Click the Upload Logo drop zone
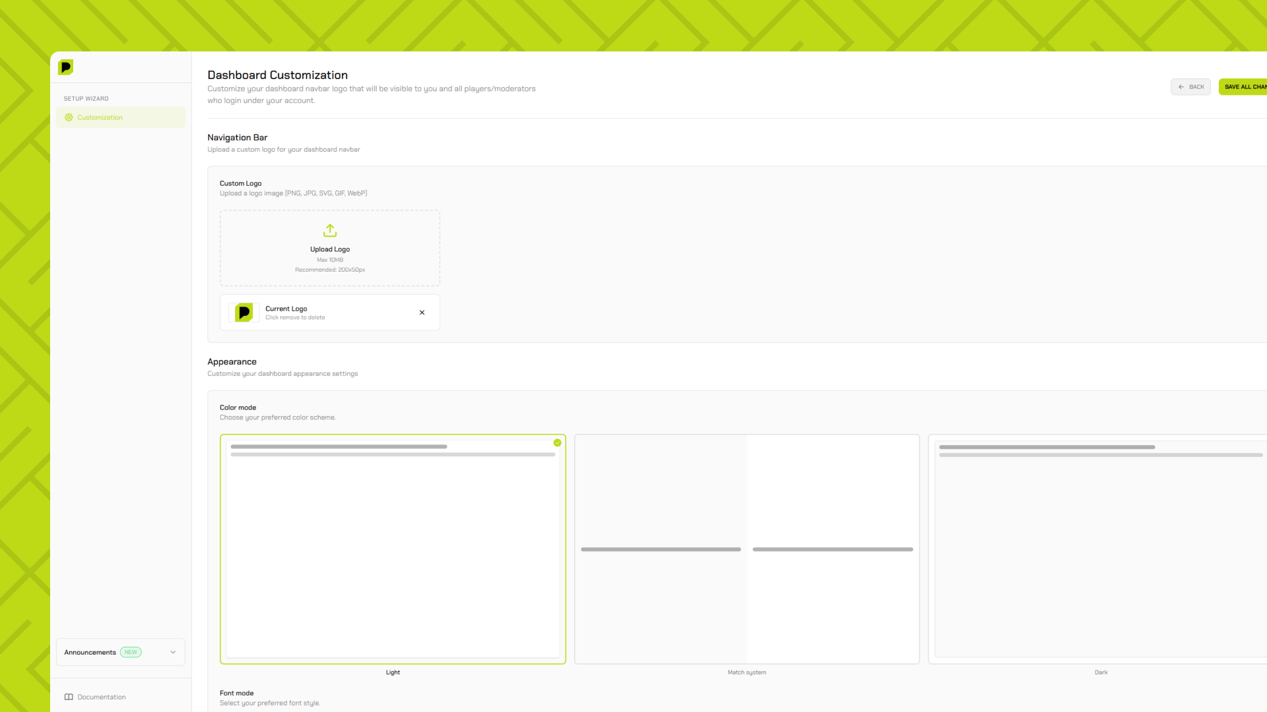This screenshot has height=712, width=1267. [330, 248]
